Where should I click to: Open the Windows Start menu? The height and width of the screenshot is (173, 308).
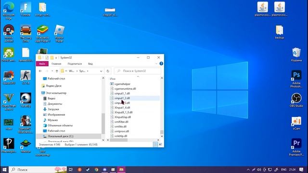4,170
